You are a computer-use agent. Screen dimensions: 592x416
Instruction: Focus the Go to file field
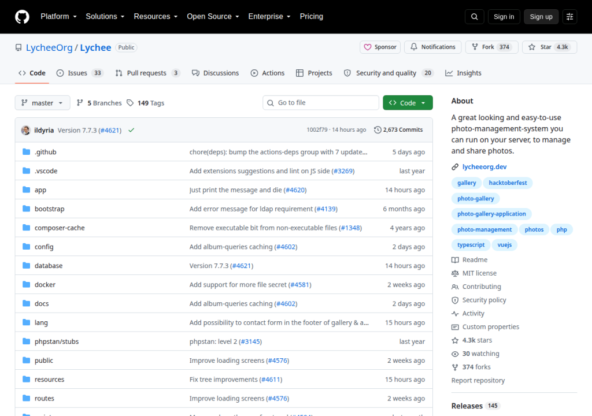(320, 103)
